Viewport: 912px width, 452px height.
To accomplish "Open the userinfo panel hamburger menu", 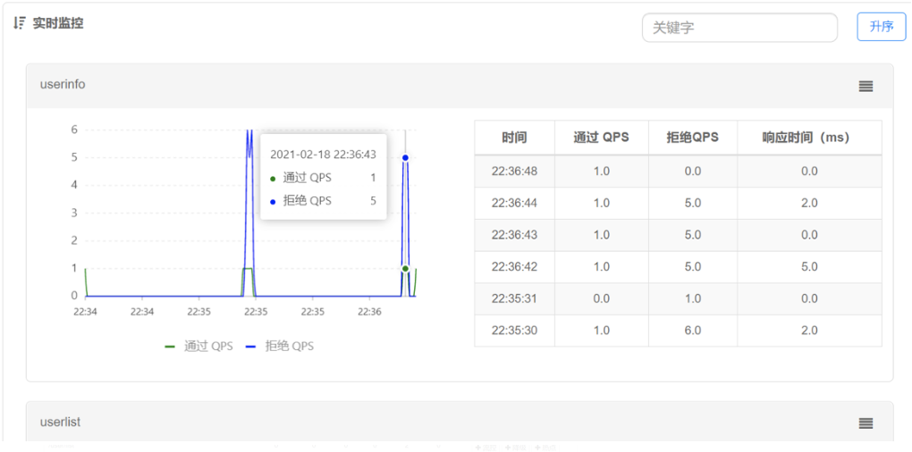I will 866,86.
